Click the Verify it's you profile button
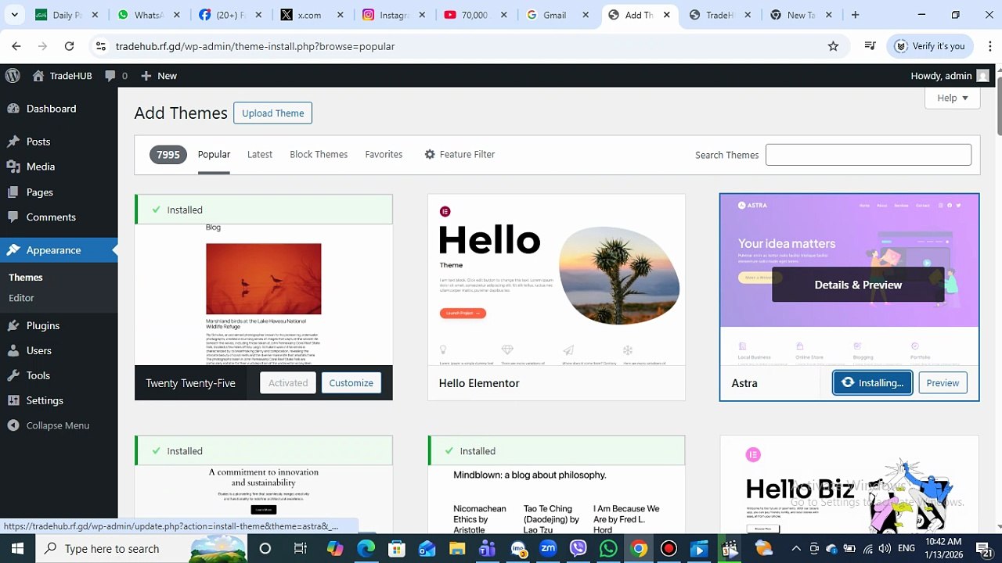Viewport: 1002px width, 563px height. click(929, 46)
